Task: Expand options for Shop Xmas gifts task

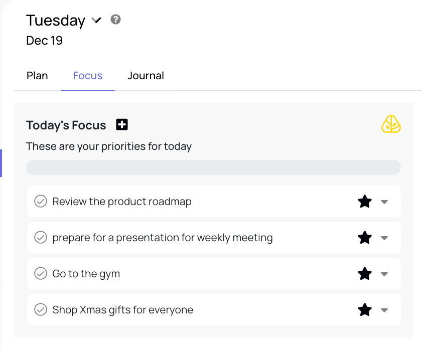Action: (x=384, y=310)
